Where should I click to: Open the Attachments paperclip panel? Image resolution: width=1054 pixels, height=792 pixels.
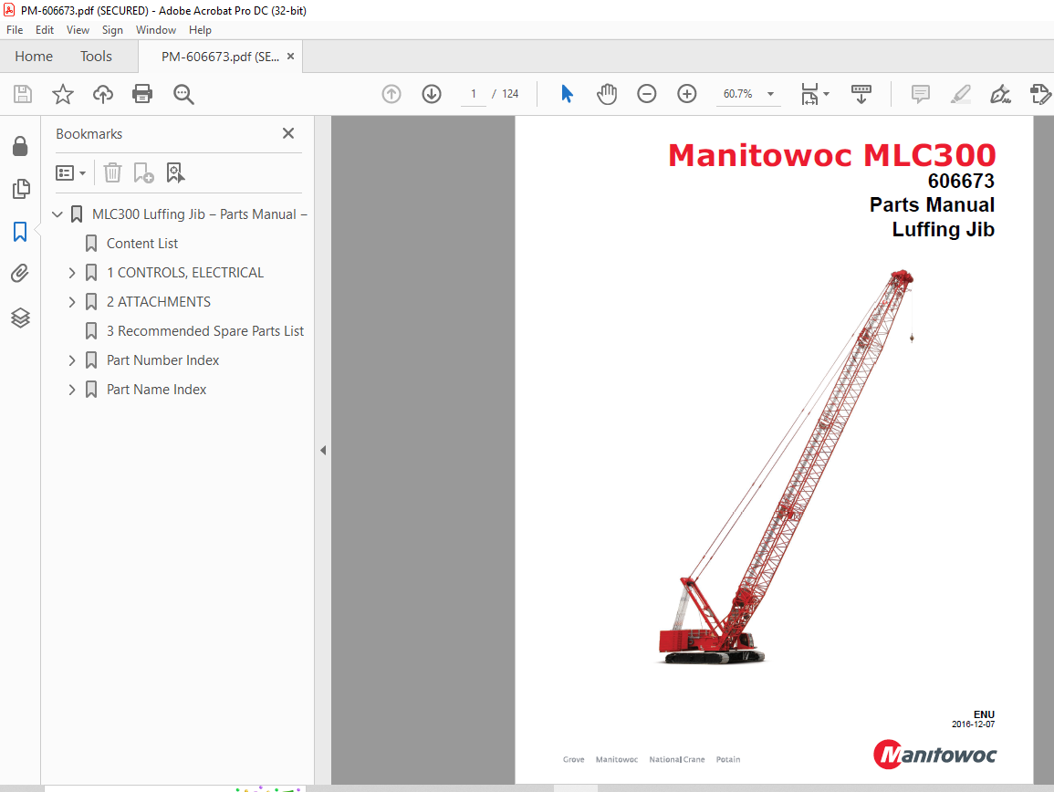[20, 274]
